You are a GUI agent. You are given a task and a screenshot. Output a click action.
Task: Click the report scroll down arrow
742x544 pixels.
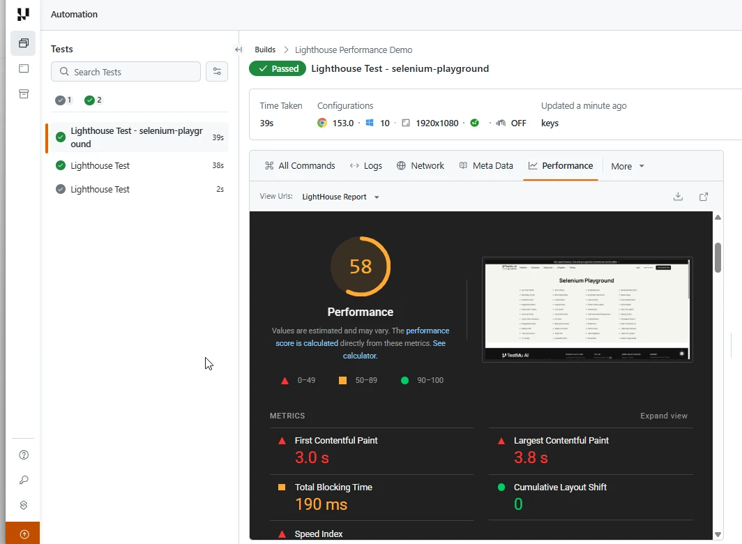(718, 534)
